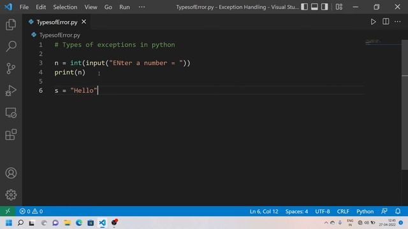
Task: Click the code minimap
Action: (382, 42)
